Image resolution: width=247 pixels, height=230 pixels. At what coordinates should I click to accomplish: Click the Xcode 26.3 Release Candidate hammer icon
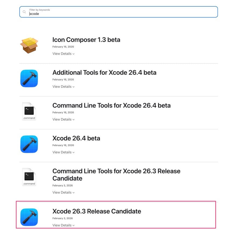coord(29,217)
